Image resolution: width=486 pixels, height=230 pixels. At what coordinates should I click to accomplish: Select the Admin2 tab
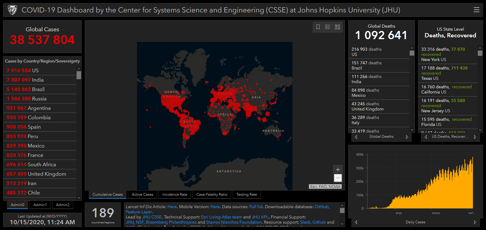63,205
